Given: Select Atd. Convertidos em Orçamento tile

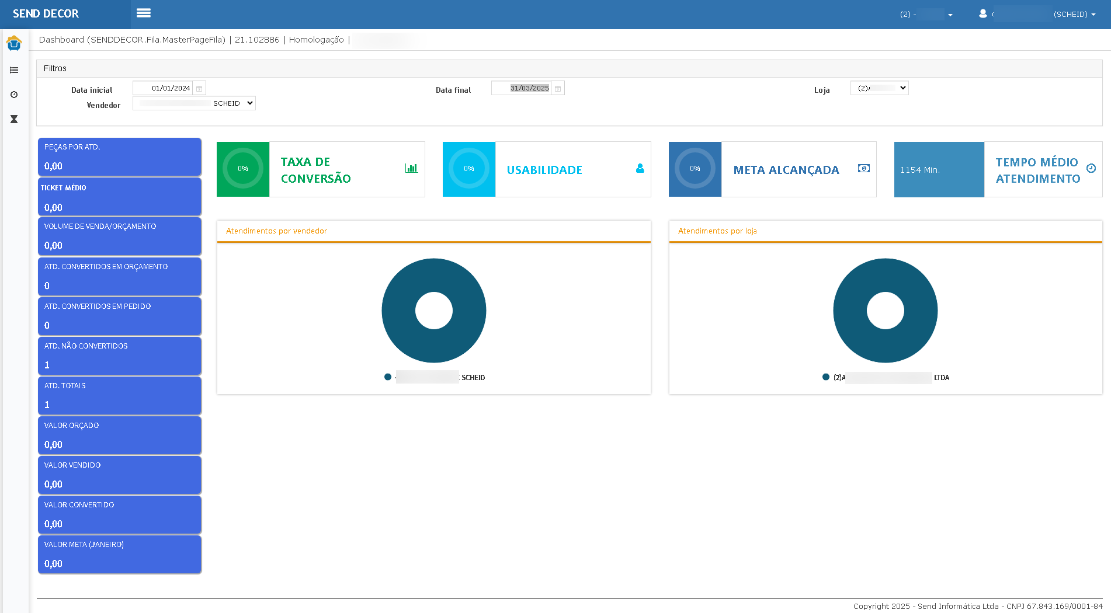Looking at the screenshot, I should click(x=120, y=277).
